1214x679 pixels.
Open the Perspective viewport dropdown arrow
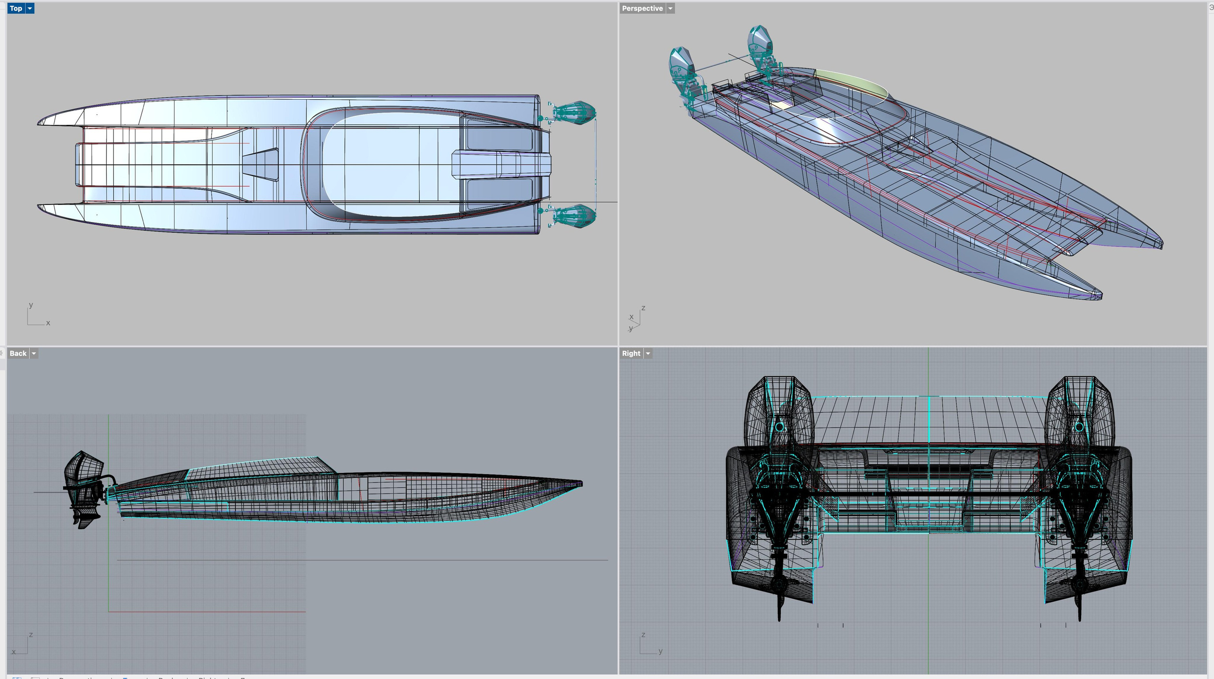[670, 9]
